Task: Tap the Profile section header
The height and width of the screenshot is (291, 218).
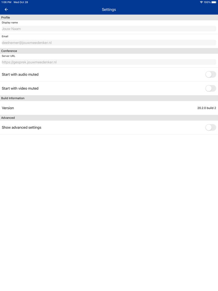Action: pos(6,17)
